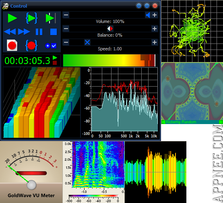223x203 pixels.
Task: Fast forward with the double-right arrows
Action: coord(24,32)
